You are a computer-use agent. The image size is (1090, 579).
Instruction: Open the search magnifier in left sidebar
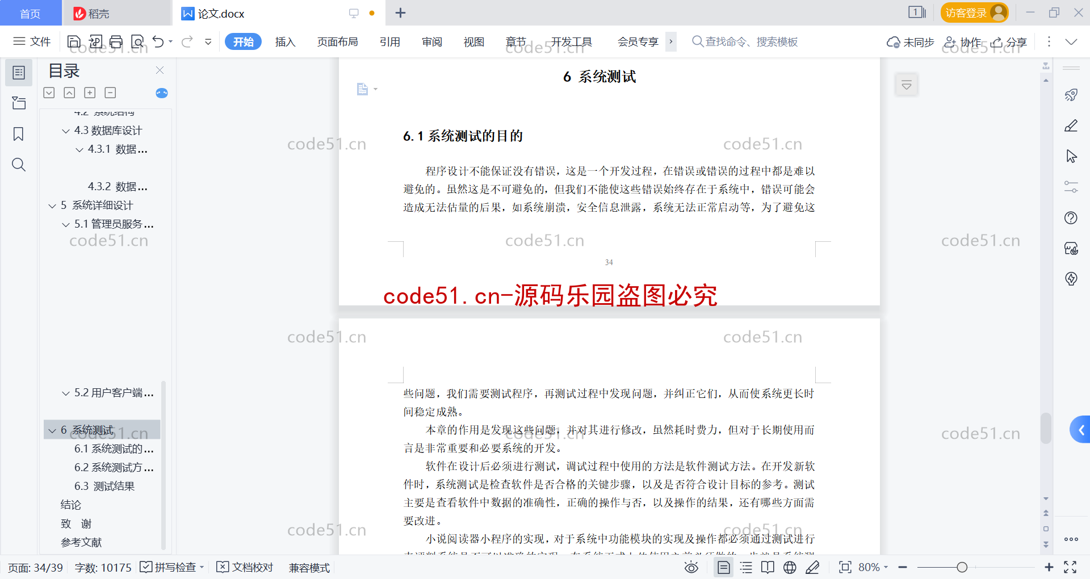coord(19,165)
